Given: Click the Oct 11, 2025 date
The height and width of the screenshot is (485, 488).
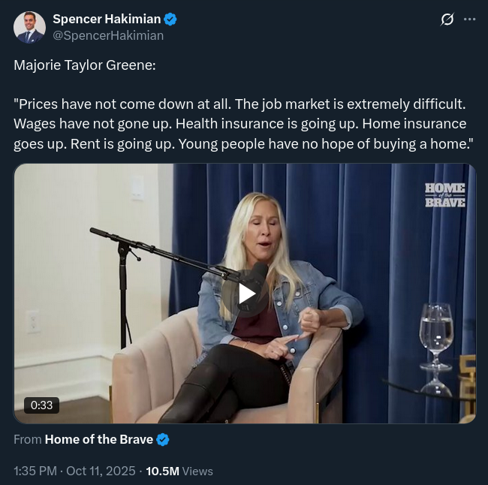Looking at the screenshot, I should [x=101, y=471].
